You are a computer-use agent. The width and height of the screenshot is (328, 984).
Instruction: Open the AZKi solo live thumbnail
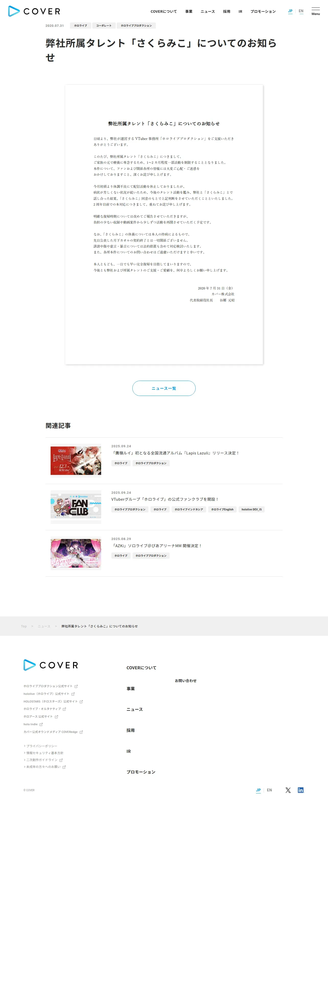76,553
